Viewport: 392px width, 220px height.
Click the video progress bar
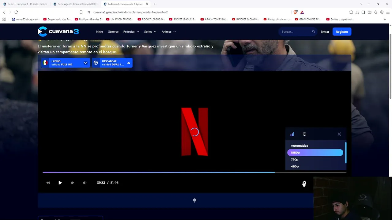pos(194,172)
